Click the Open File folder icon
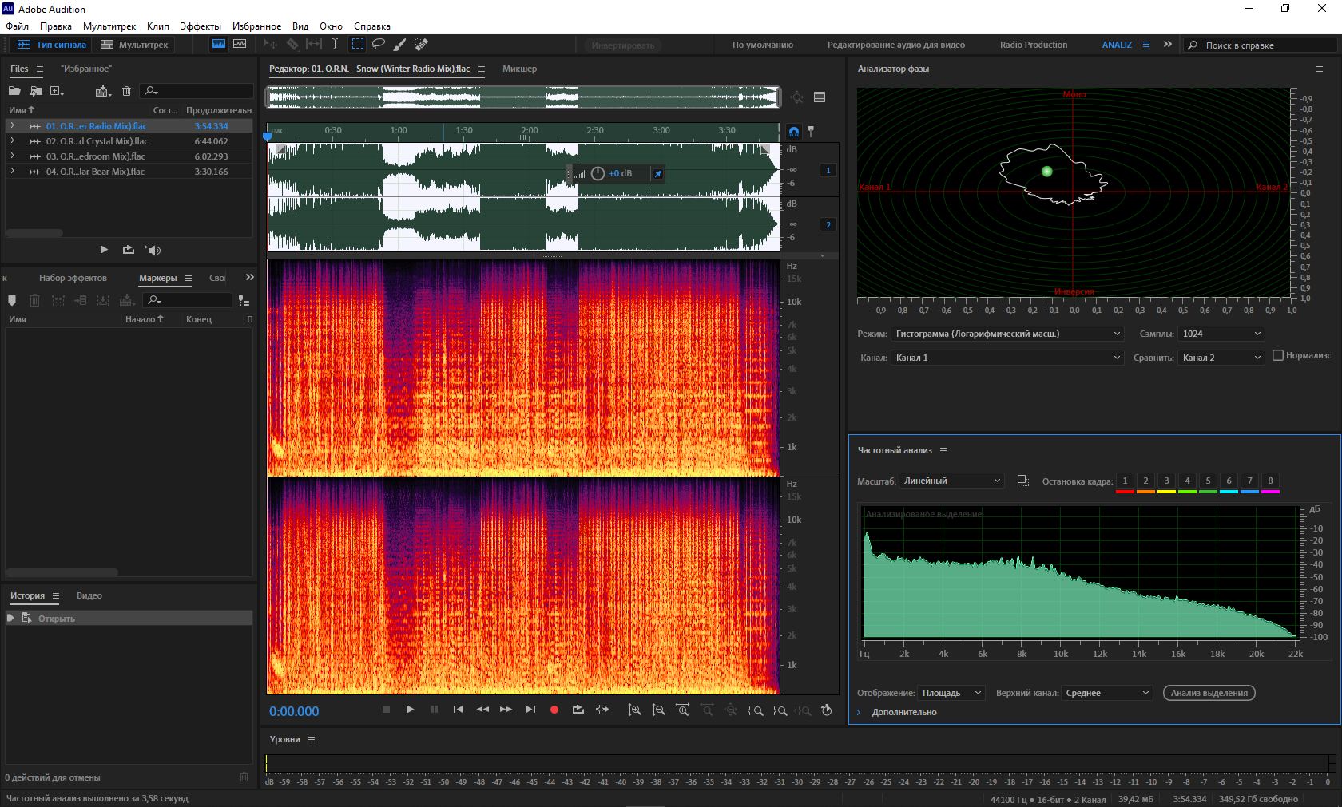 [14, 91]
